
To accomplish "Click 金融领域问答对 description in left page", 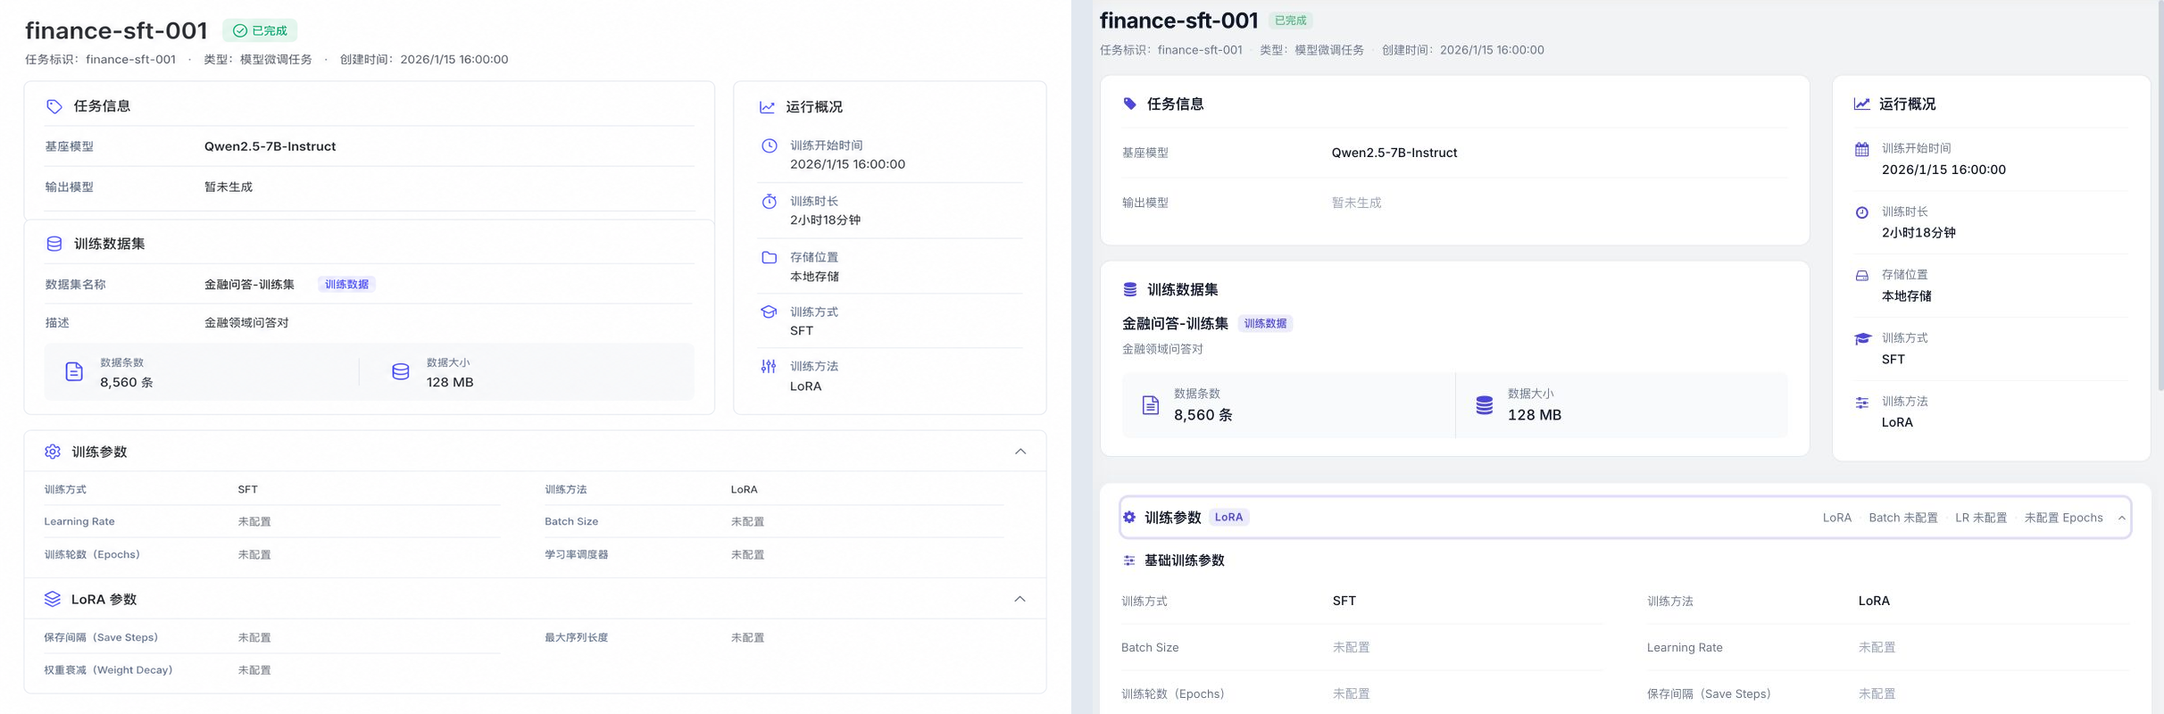I will (x=246, y=323).
